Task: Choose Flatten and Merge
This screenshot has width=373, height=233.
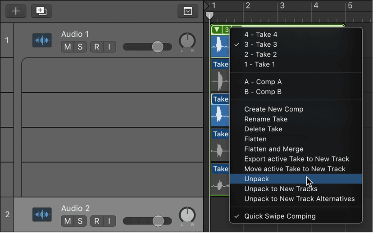Action: tap(296, 149)
